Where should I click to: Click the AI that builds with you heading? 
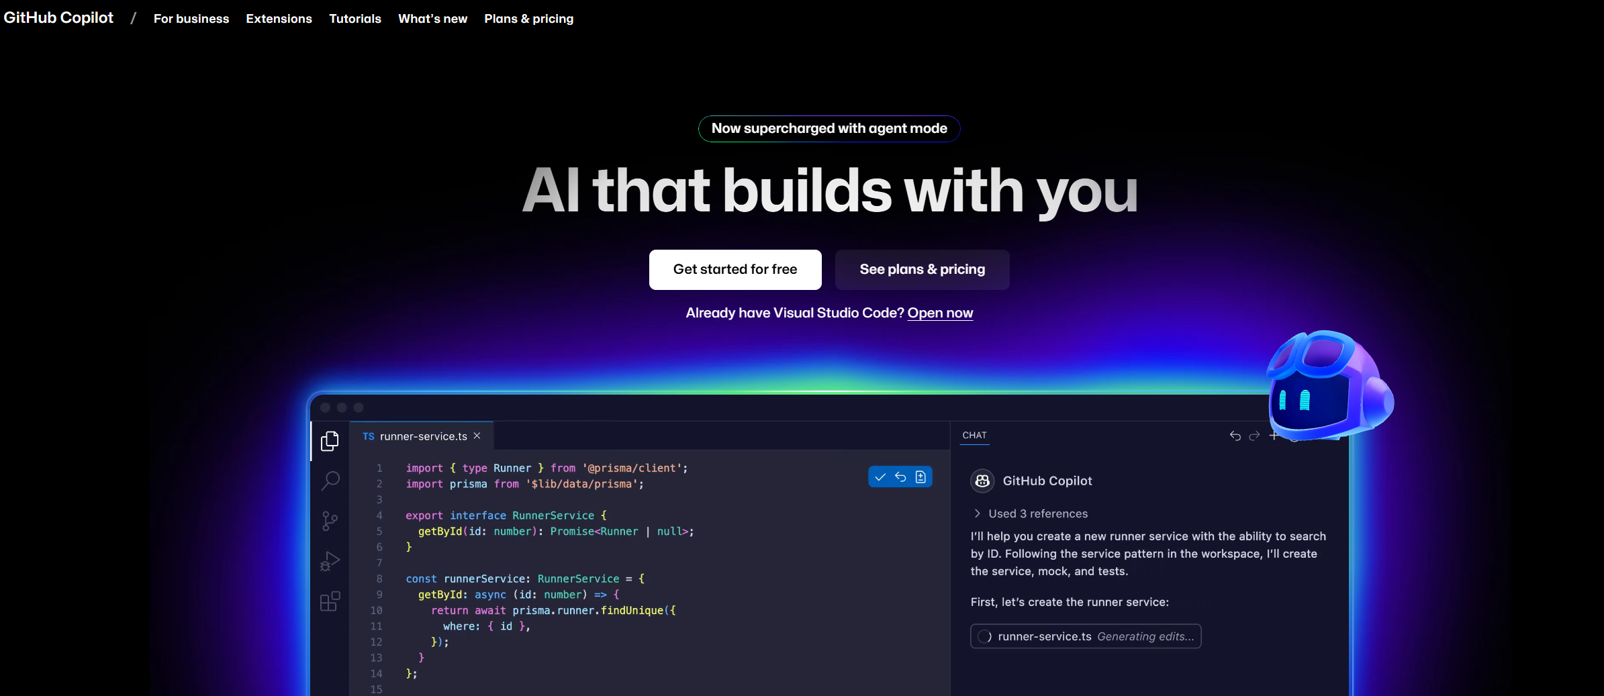[830, 191]
